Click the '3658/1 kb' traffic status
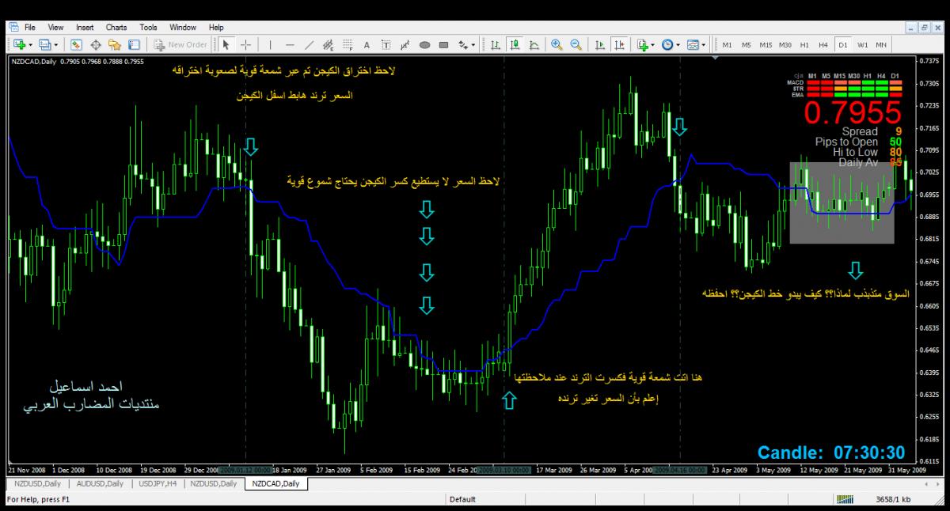Viewport: 950px width, 511px height. (894, 499)
